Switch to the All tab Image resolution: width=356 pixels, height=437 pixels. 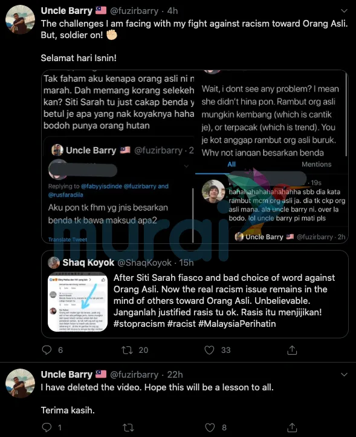click(x=231, y=164)
